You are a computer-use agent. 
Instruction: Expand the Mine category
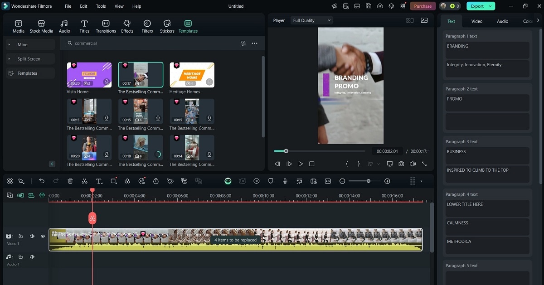(x=30, y=44)
